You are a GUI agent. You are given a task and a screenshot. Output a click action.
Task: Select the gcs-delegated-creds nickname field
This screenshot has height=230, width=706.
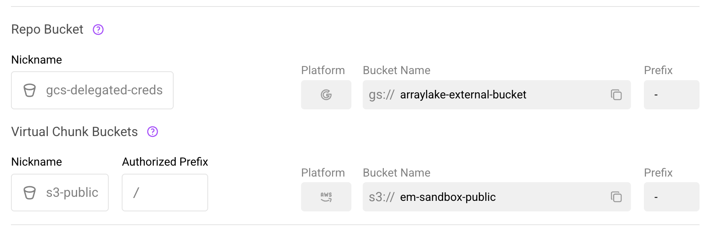pos(104,90)
